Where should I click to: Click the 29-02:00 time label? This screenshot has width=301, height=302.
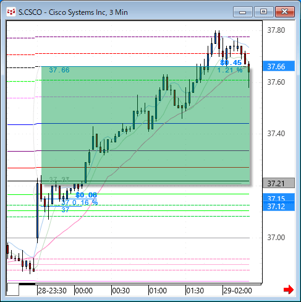click(237, 291)
